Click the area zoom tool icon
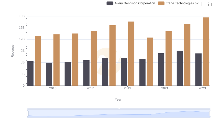Screen dimensions: 215x124 click(x=203, y=4)
